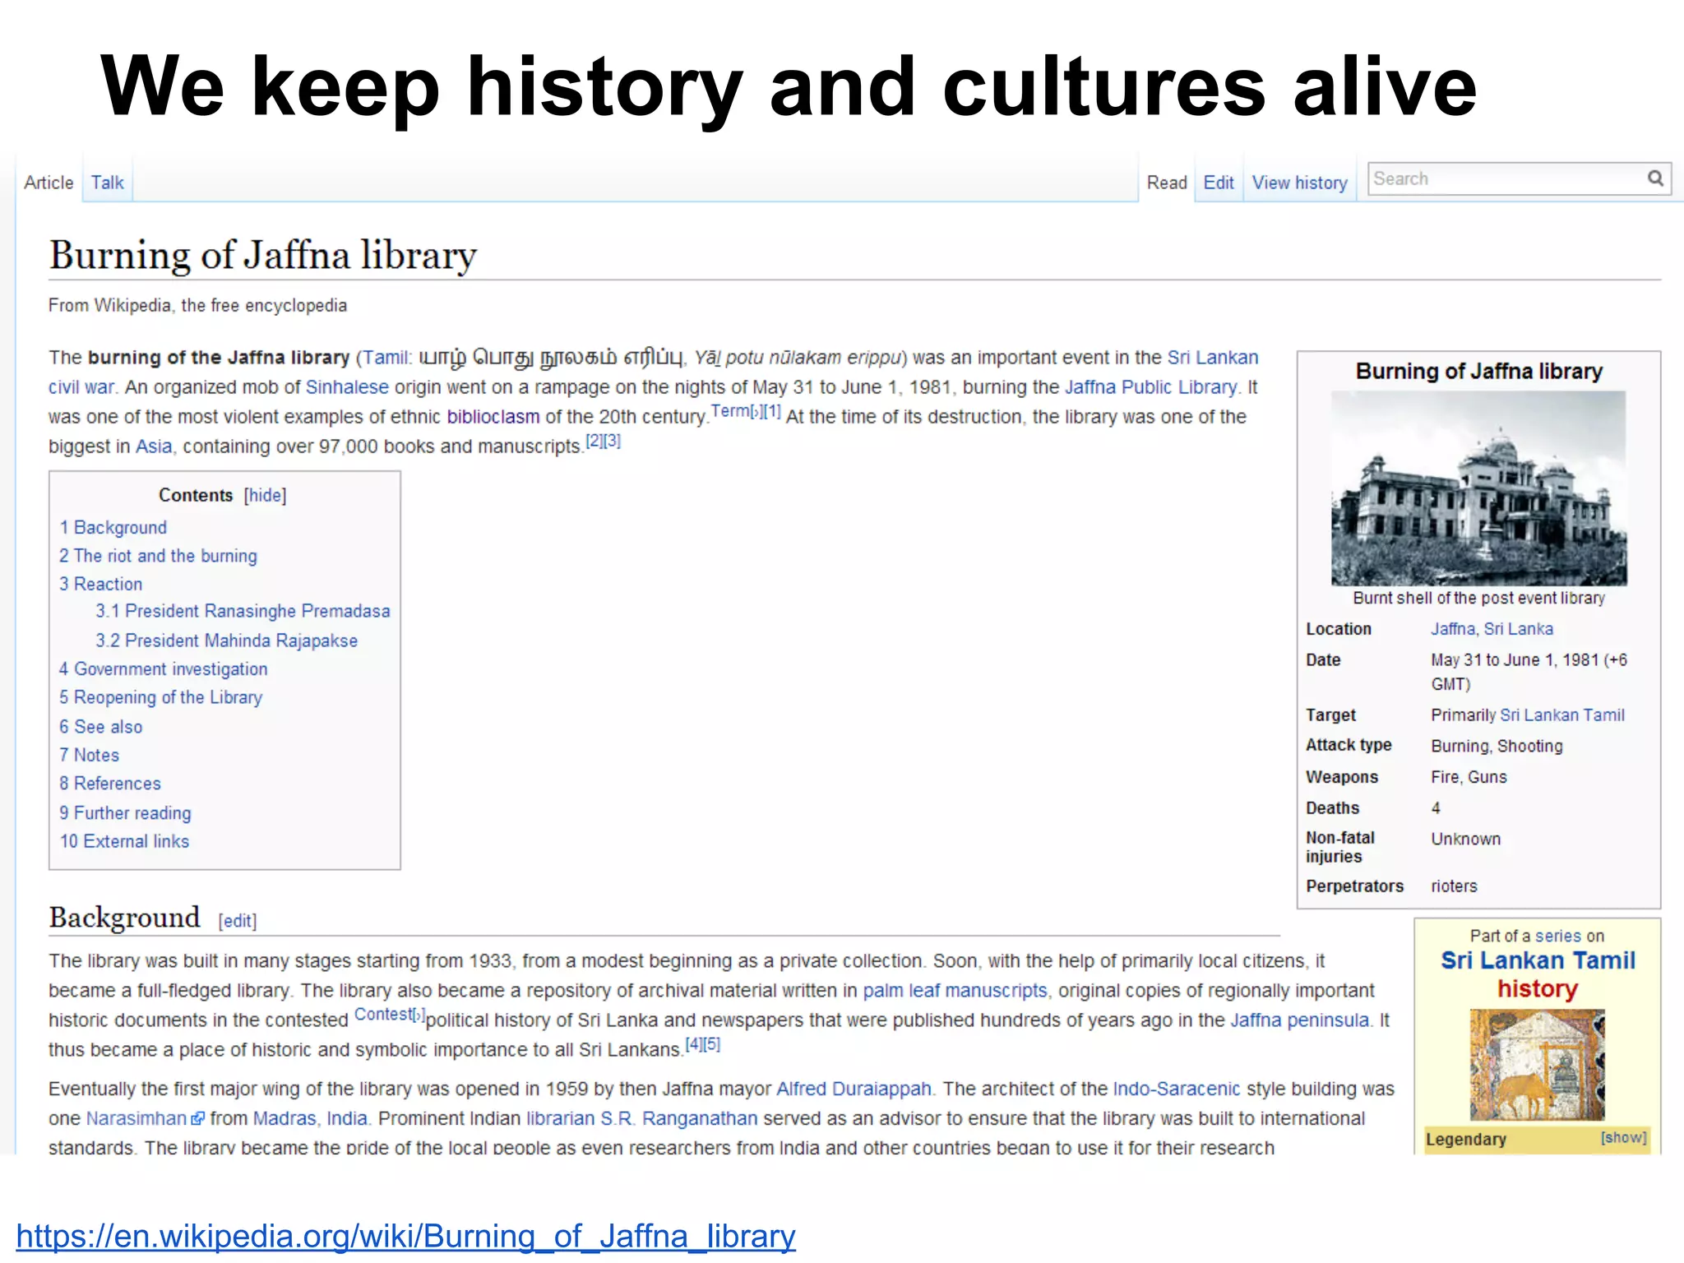
Task: Hide the Contents table via [hide]
Action: click(x=265, y=495)
